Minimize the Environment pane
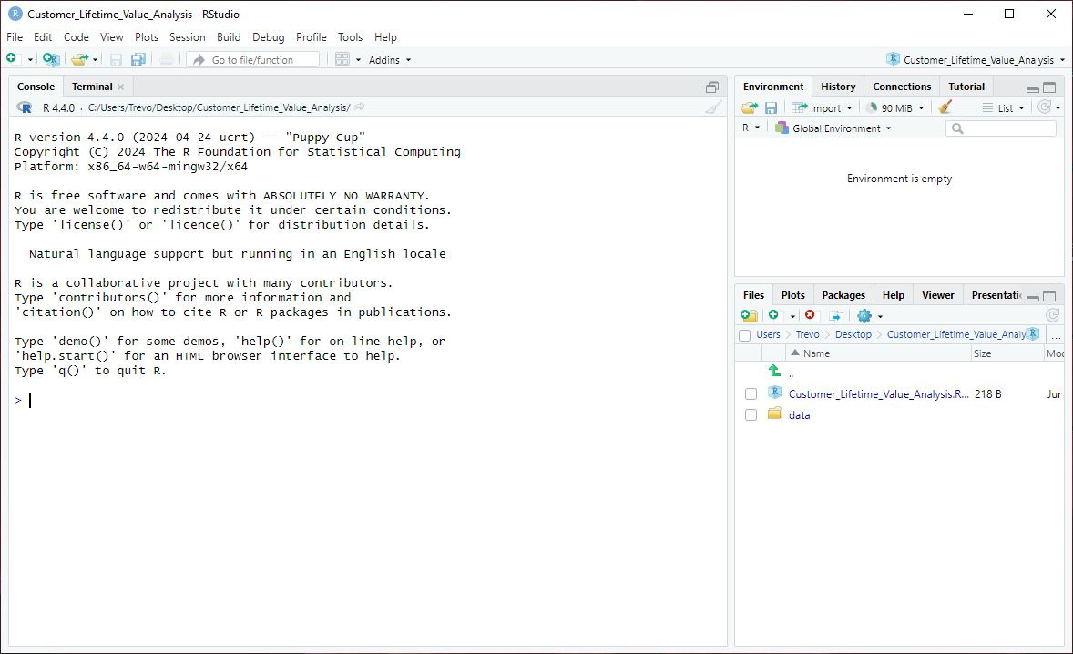The width and height of the screenshot is (1073, 654). (1033, 88)
